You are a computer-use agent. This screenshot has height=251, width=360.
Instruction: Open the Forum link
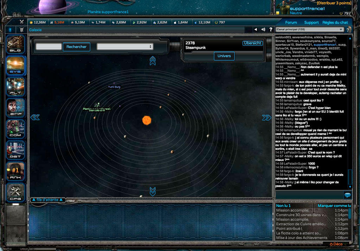291,22
